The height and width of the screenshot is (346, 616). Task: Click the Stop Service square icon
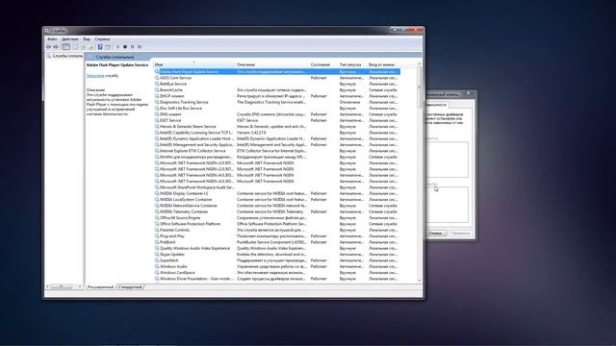point(125,47)
